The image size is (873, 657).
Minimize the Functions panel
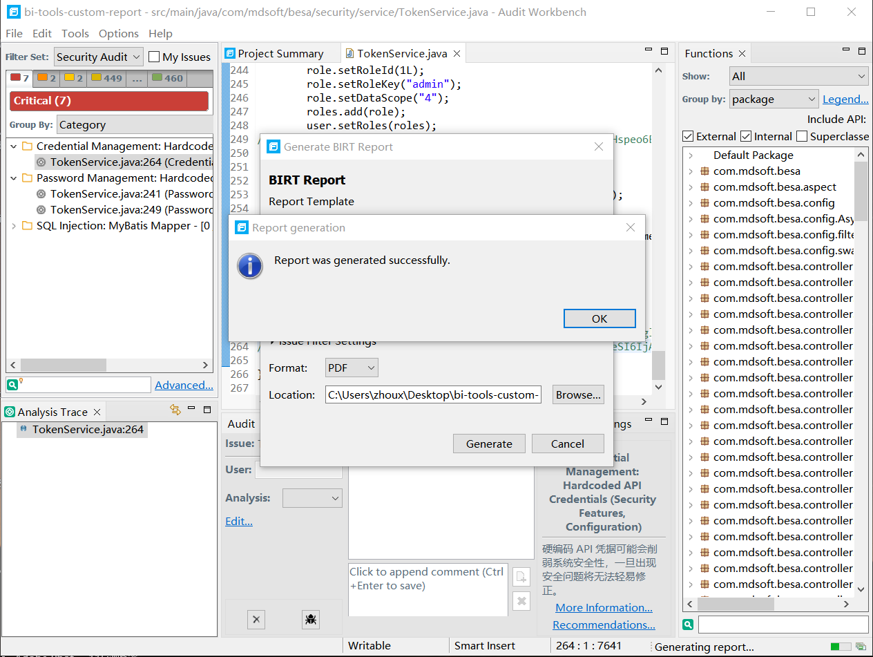tap(846, 50)
